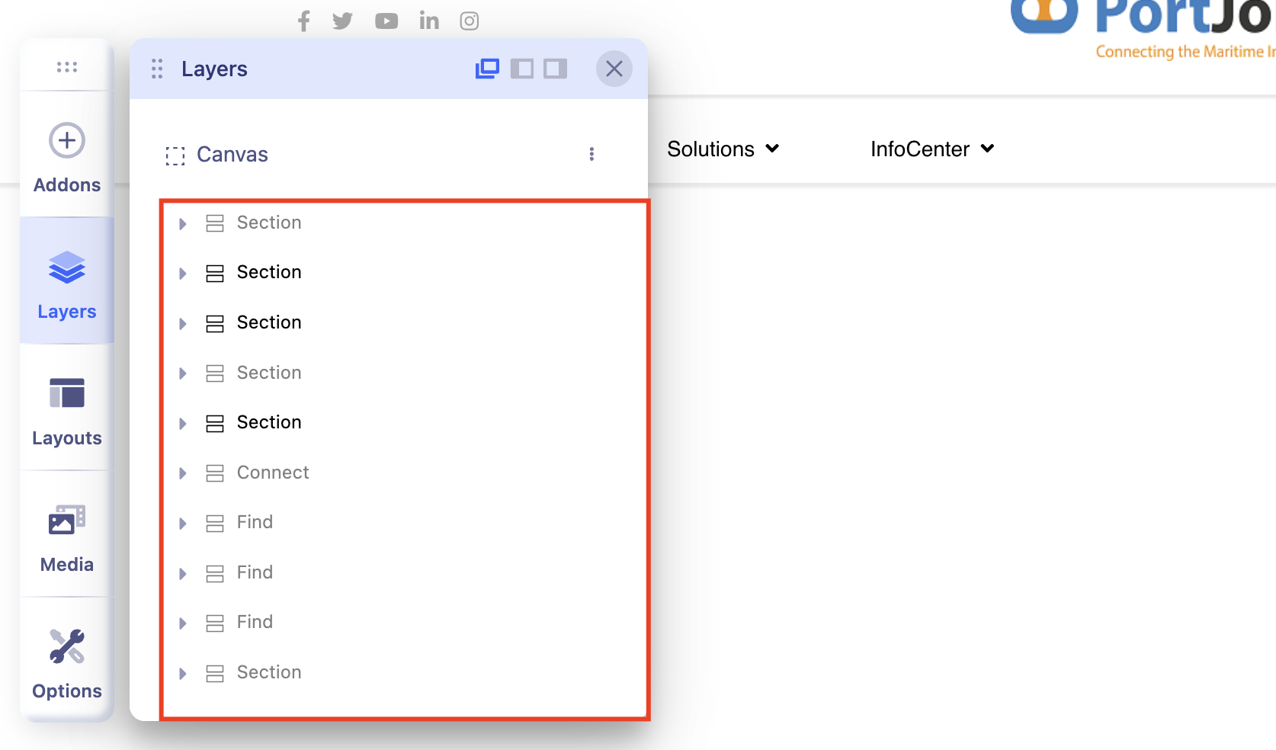The image size is (1276, 750).
Task: Click the Instagram social icon
Action: click(x=470, y=21)
